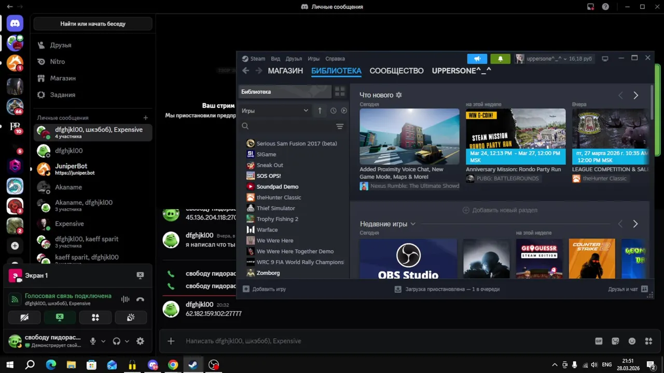
Task: Open Друзья menu in Steam
Action: pyautogui.click(x=294, y=59)
